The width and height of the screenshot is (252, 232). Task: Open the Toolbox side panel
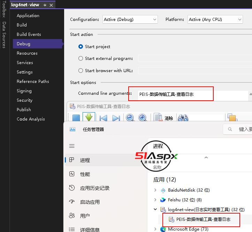4,9
